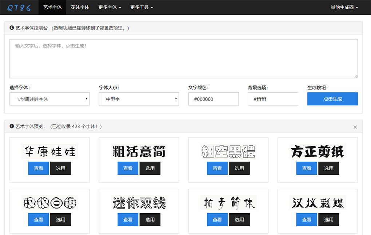Click the 汉仪彩蝶 font preview image
This screenshot has width=371, height=235.
[x=317, y=202]
